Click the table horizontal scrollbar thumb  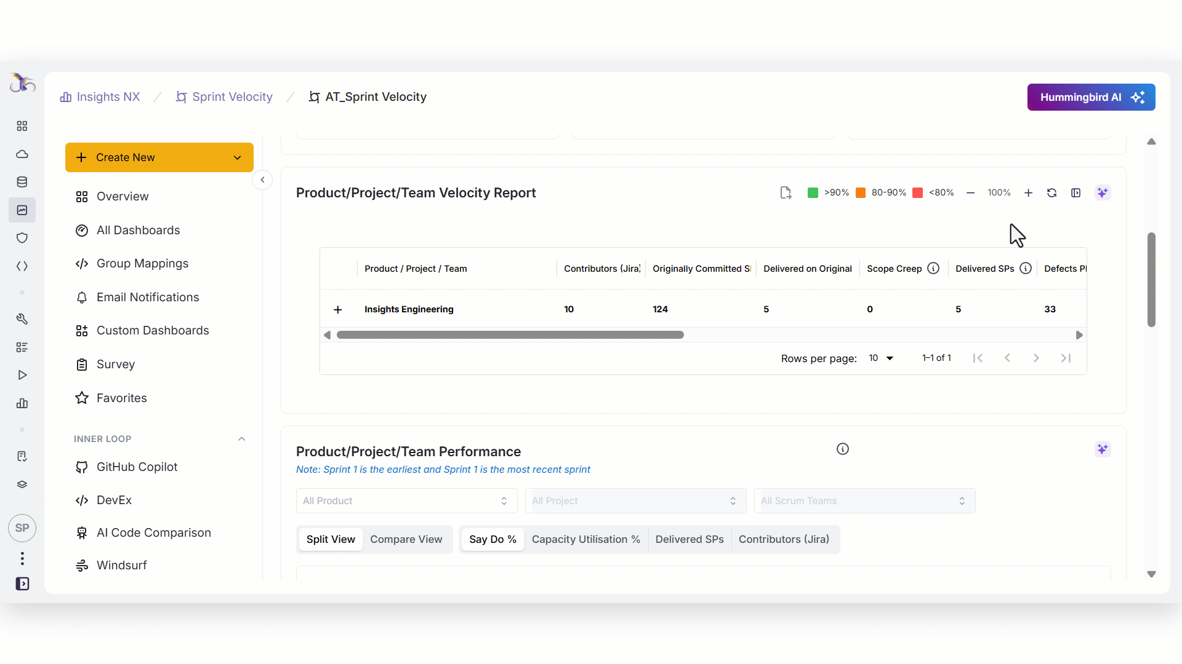510,335
